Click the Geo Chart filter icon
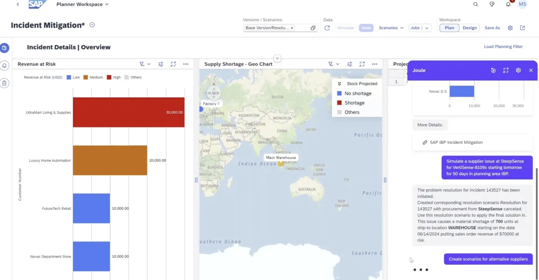The height and width of the screenshot is (280, 539). 331,64
